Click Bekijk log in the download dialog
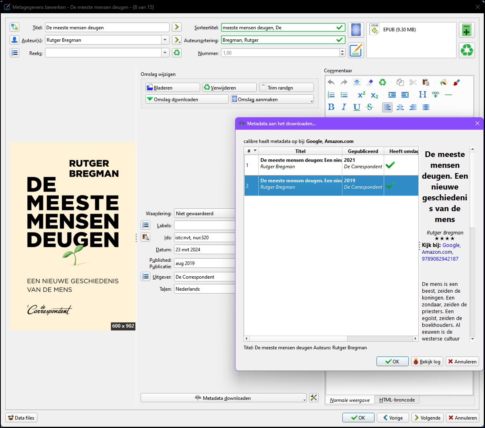The height and width of the screenshot is (428, 485). point(427,361)
